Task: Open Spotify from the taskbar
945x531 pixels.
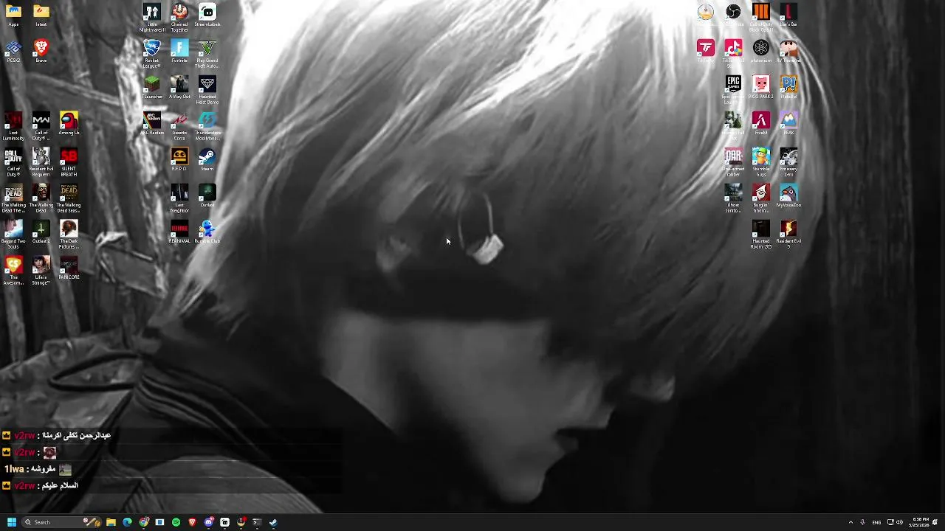Action: tap(176, 522)
